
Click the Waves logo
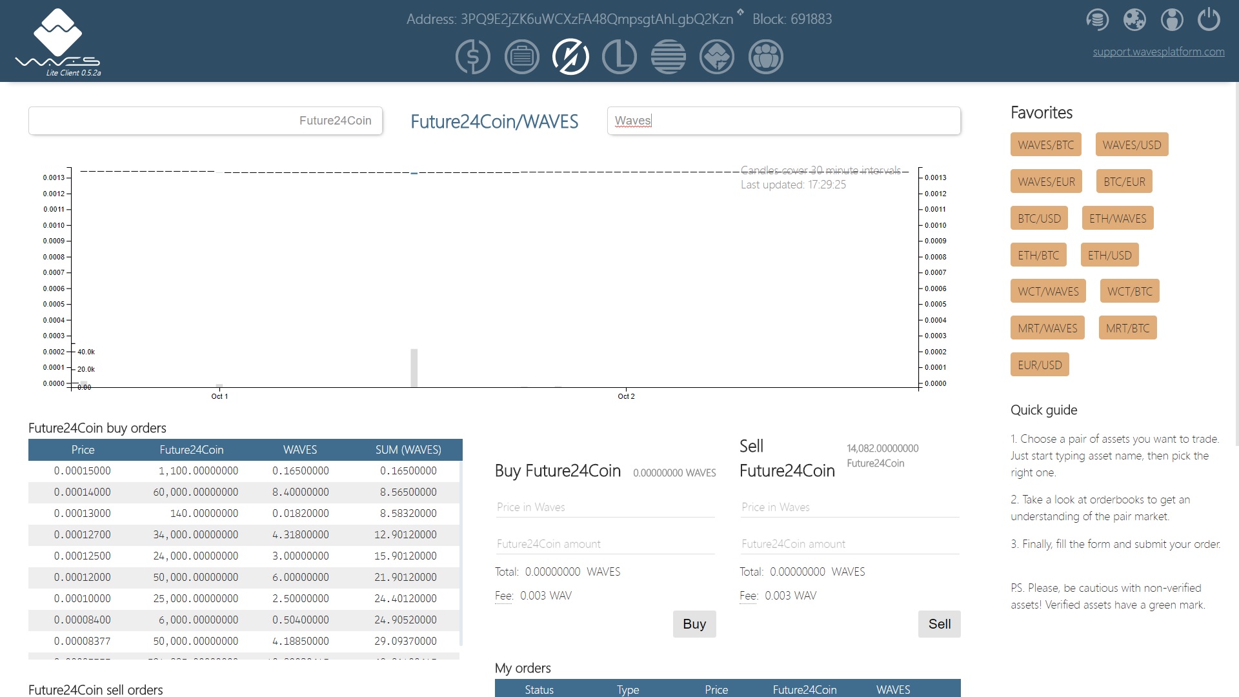(x=58, y=41)
